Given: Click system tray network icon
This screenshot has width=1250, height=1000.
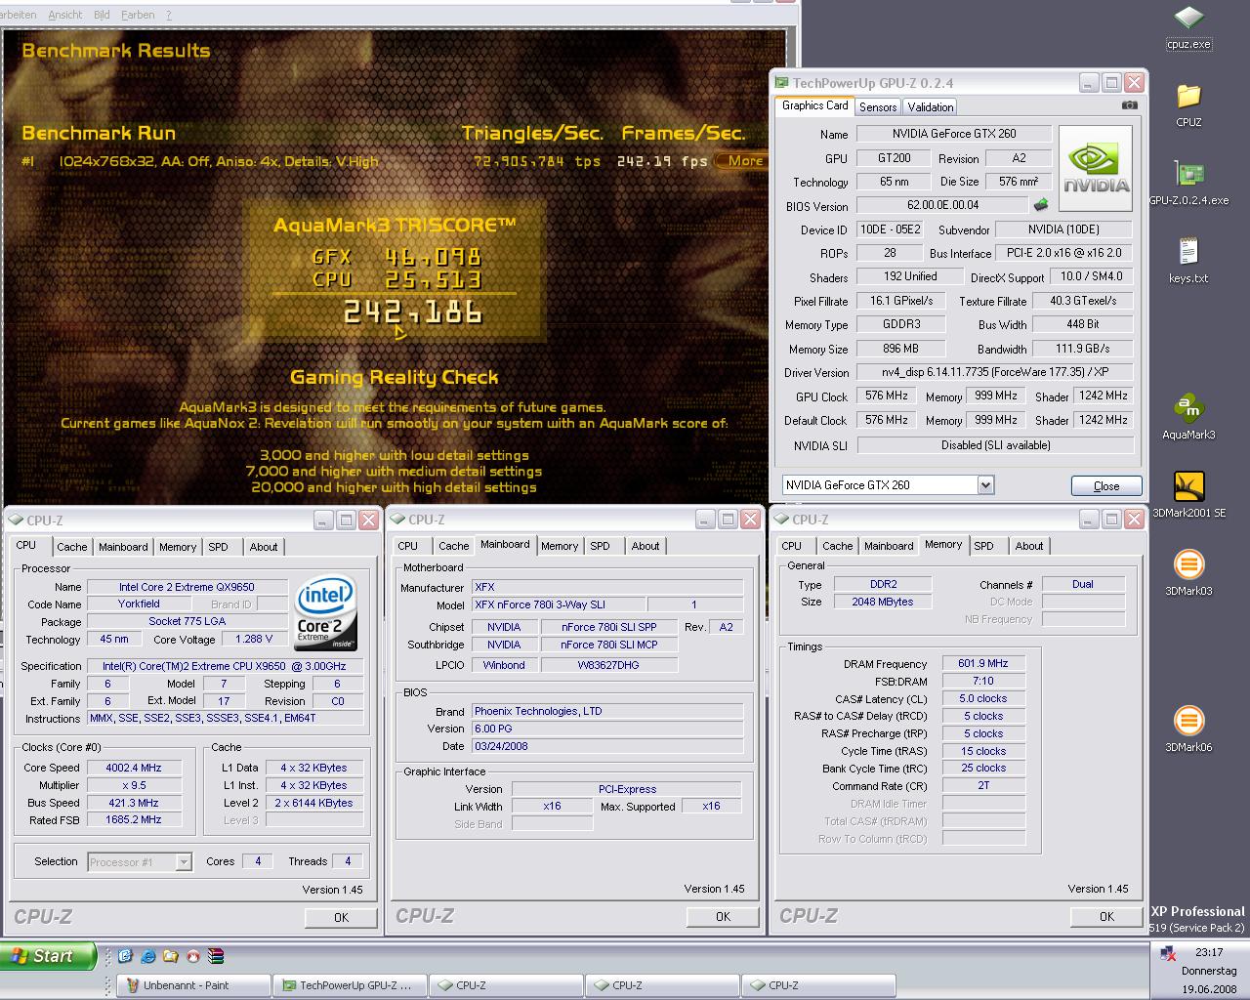Looking at the screenshot, I should [x=1169, y=954].
